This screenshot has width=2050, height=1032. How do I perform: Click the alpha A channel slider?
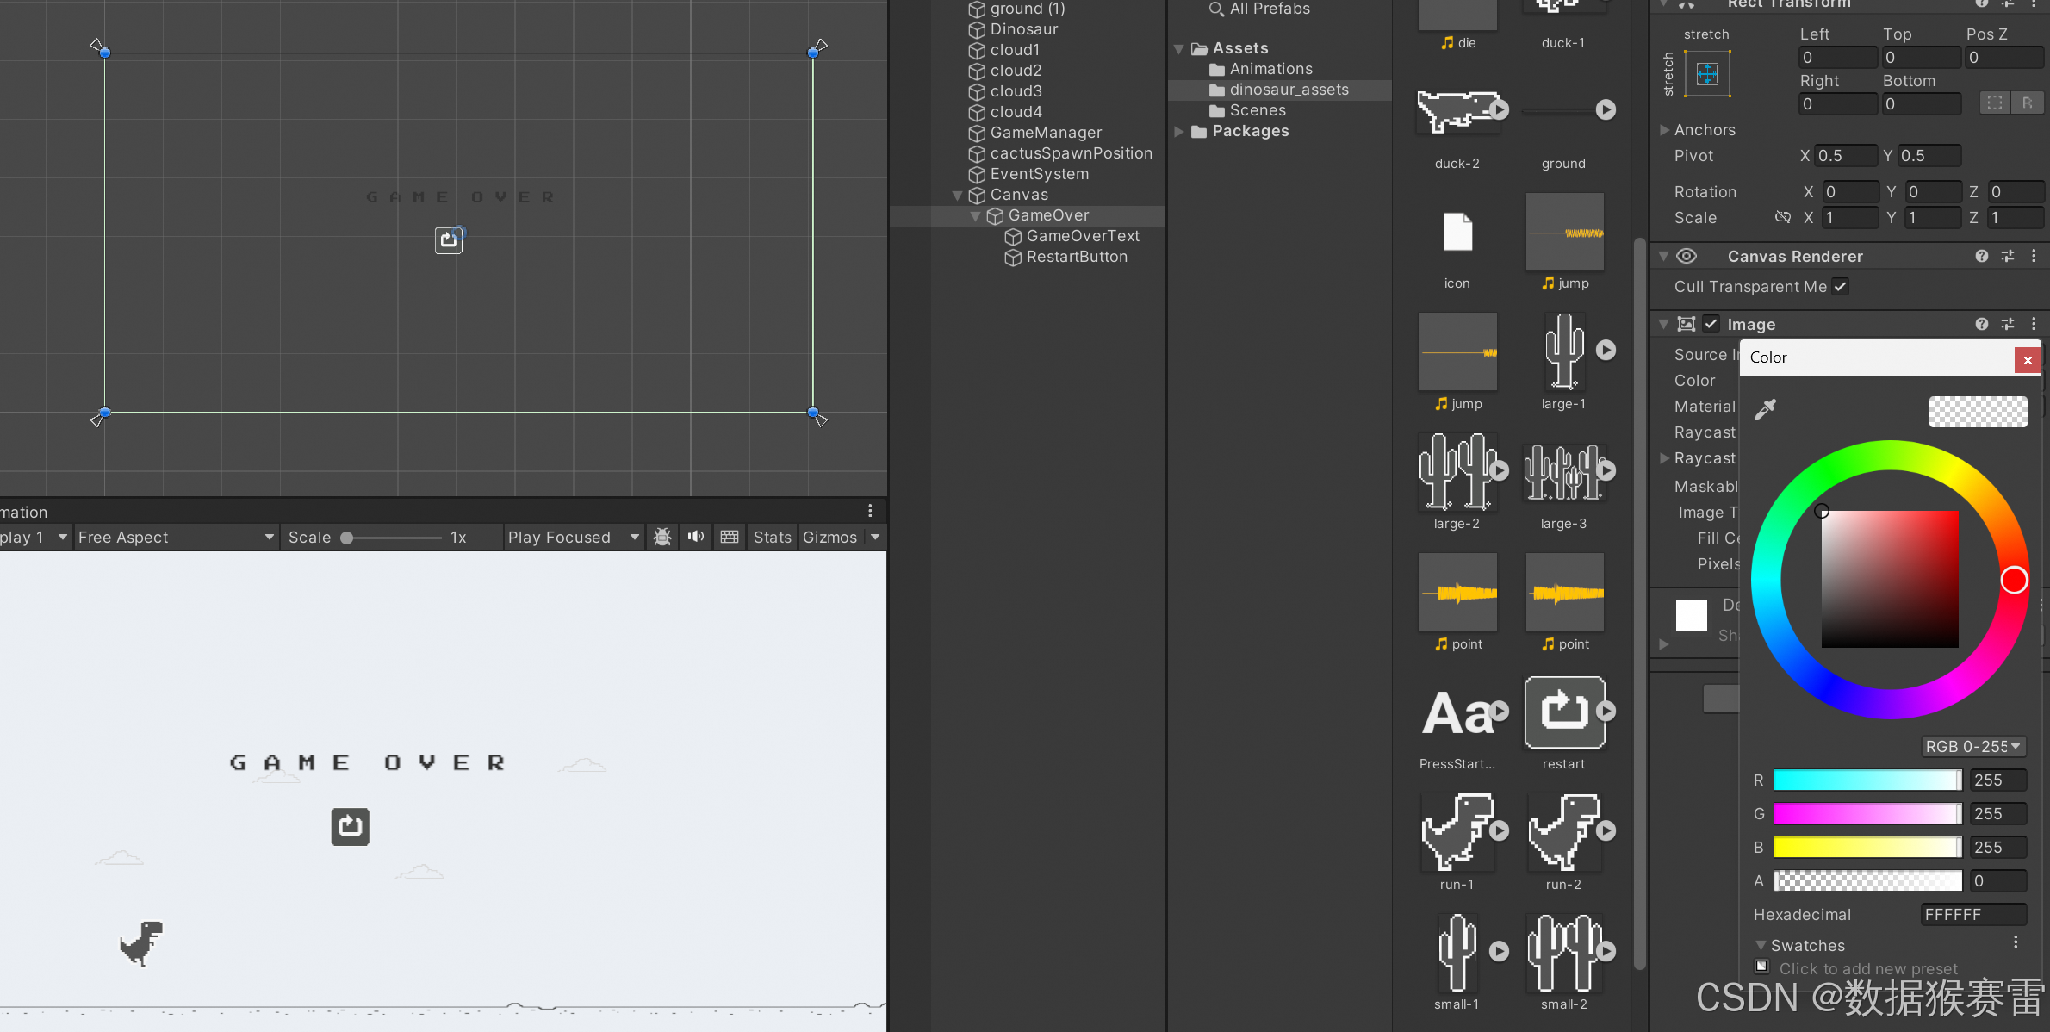click(1868, 881)
